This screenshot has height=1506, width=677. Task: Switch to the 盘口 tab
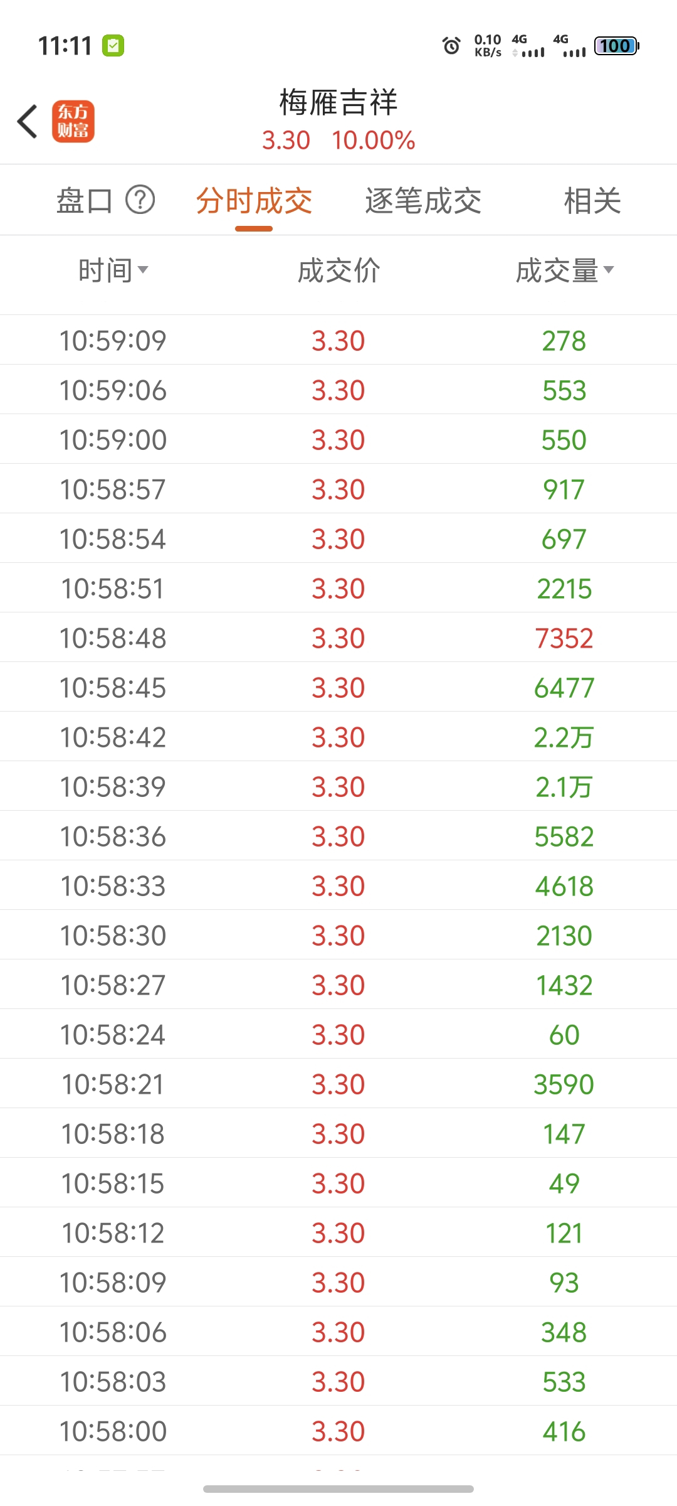pyautogui.click(x=85, y=201)
